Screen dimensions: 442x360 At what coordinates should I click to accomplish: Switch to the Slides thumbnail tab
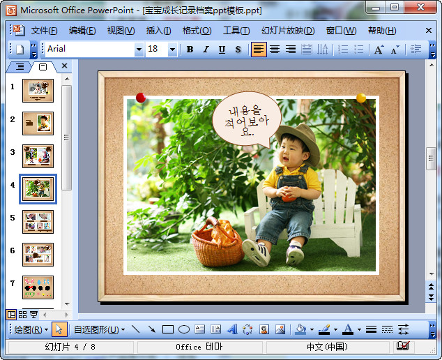point(43,67)
